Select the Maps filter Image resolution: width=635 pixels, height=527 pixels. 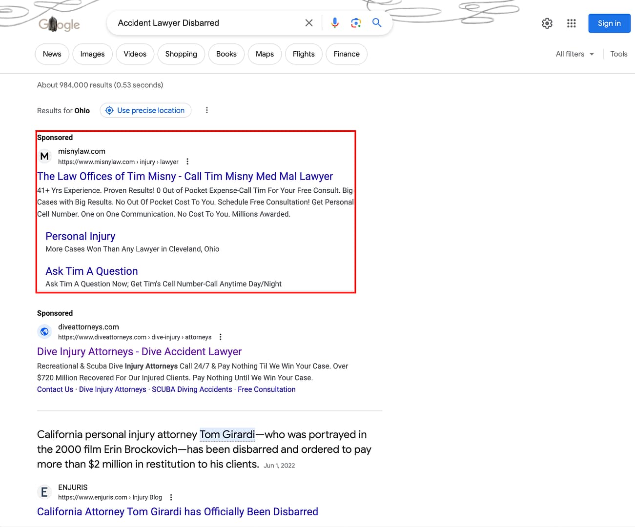click(265, 54)
